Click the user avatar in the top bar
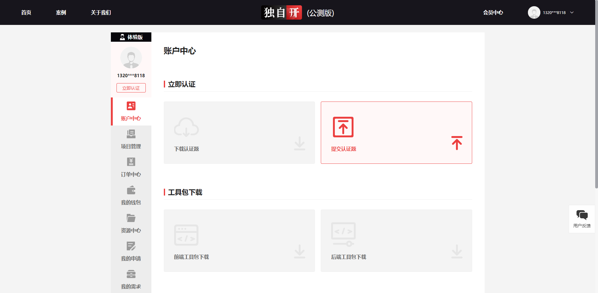Image resolution: width=598 pixels, height=293 pixels. pyautogui.click(x=534, y=12)
